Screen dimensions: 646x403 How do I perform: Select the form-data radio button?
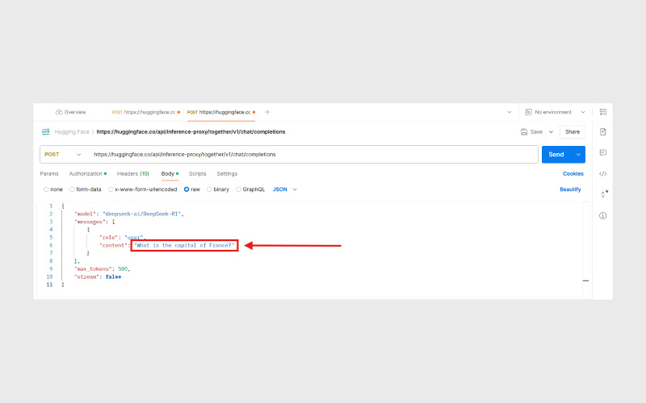[x=71, y=189]
